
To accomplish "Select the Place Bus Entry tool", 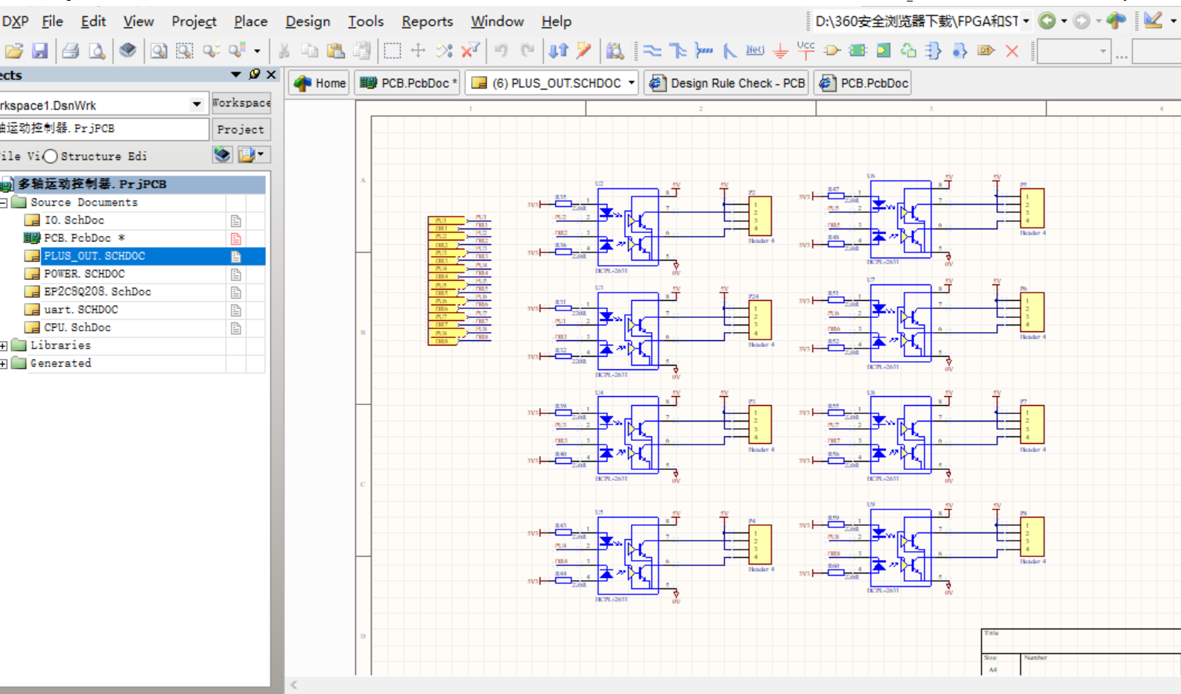I will (729, 51).
